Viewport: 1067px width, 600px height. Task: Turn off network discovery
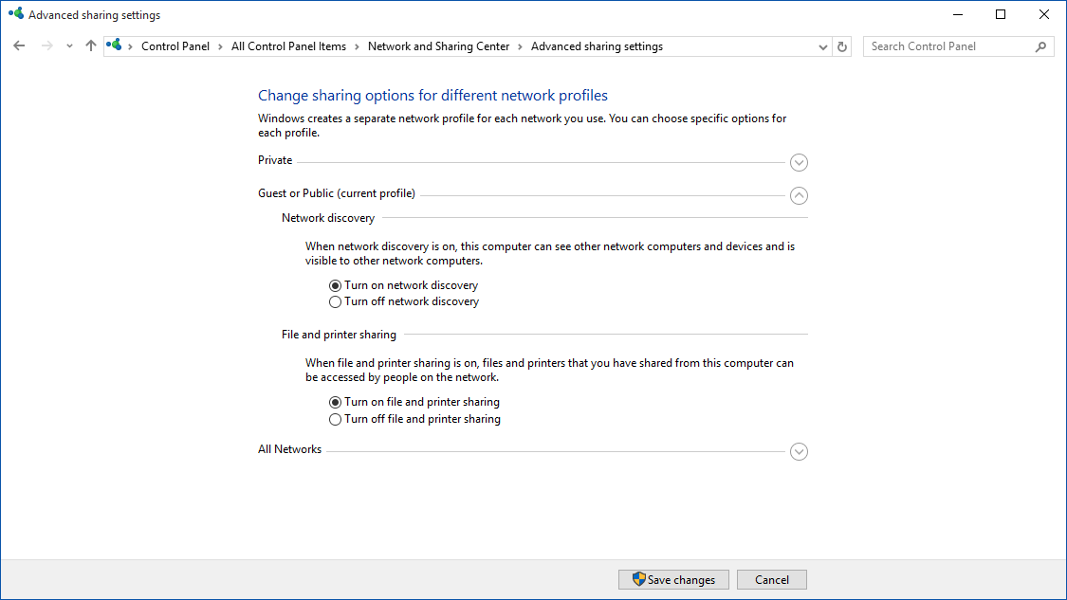335,301
